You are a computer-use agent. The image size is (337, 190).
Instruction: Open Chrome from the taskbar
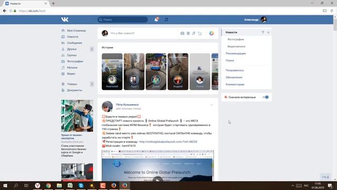pos(48,185)
